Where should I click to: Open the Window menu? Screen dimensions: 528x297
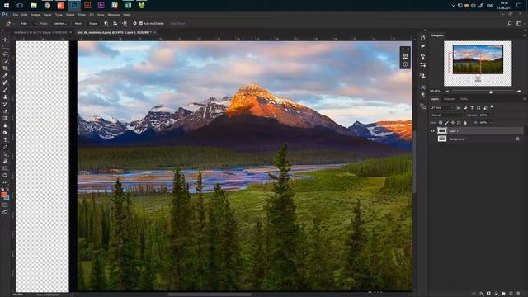(114, 15)
